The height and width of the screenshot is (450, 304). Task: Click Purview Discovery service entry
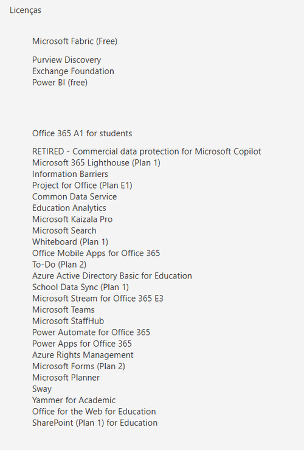[67, 60]
